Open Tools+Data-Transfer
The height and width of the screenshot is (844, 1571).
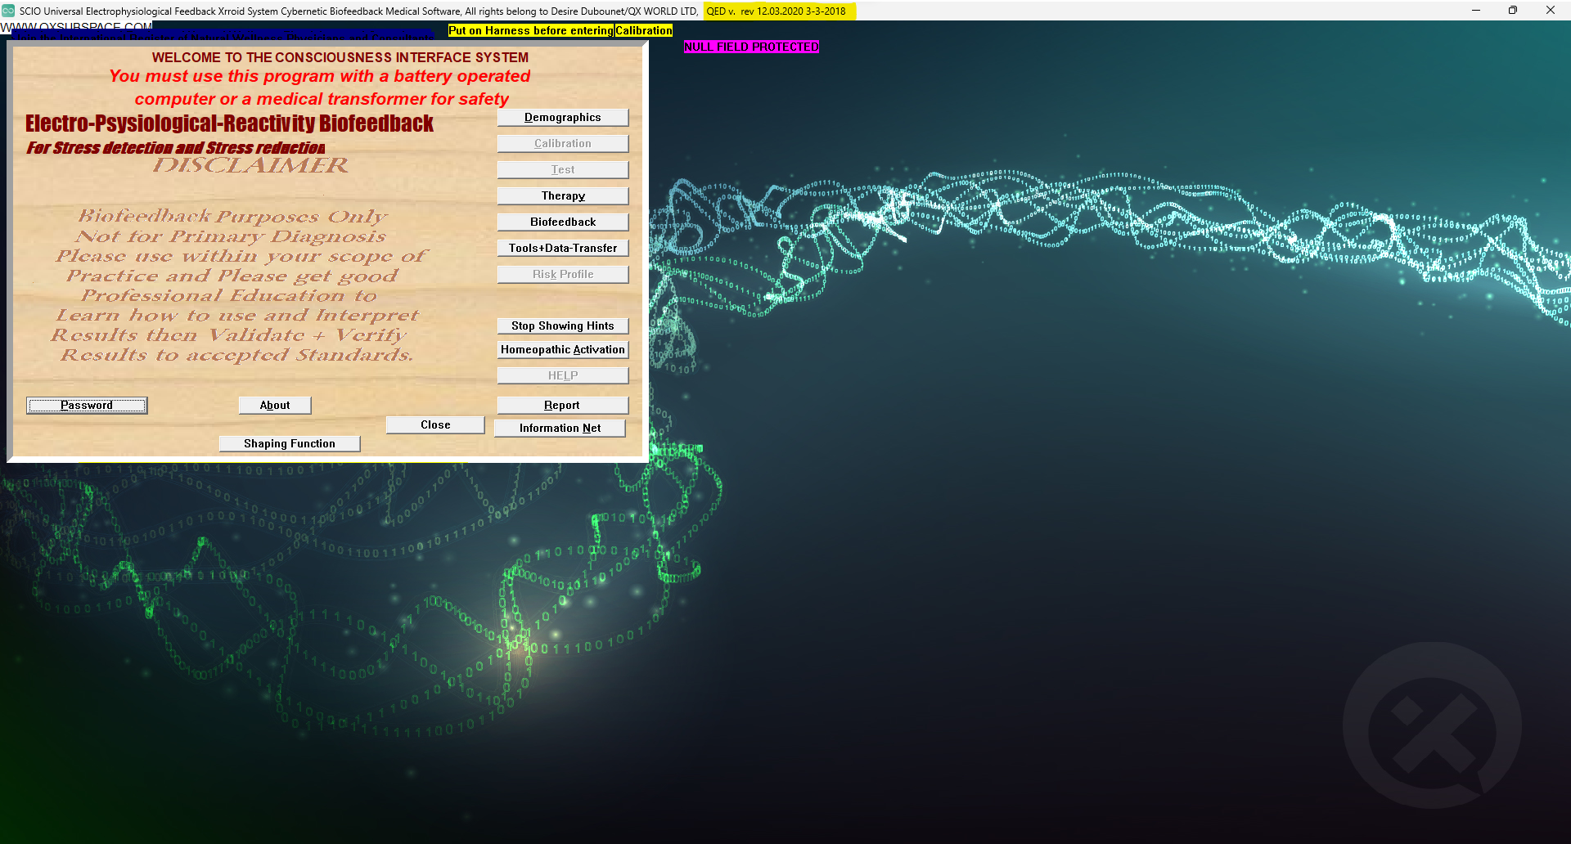coord(562,249)
